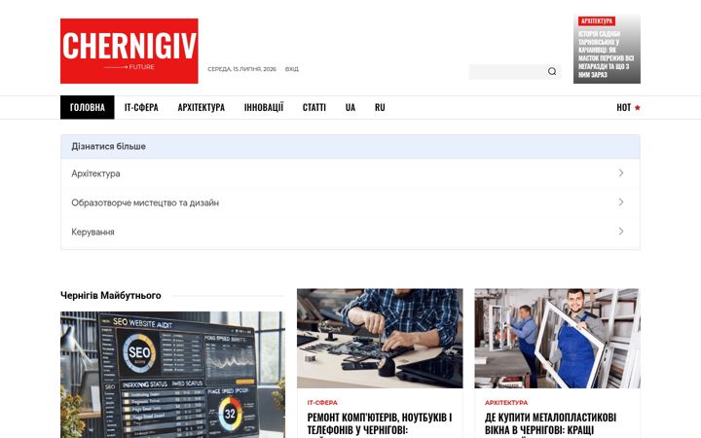Open the computer repair article image

380,339
